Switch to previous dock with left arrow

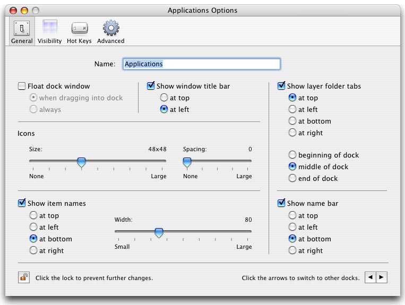click(x=370, y=277)
